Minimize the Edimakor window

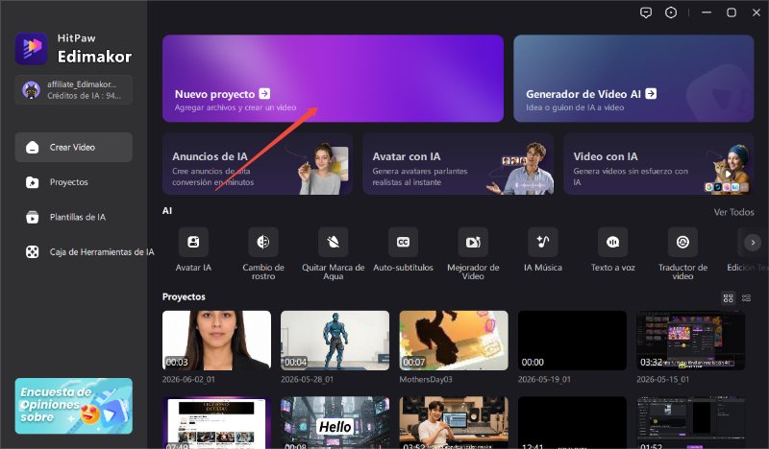click(707, 12)
